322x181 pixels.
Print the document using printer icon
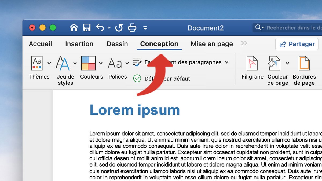click(132, 28)
